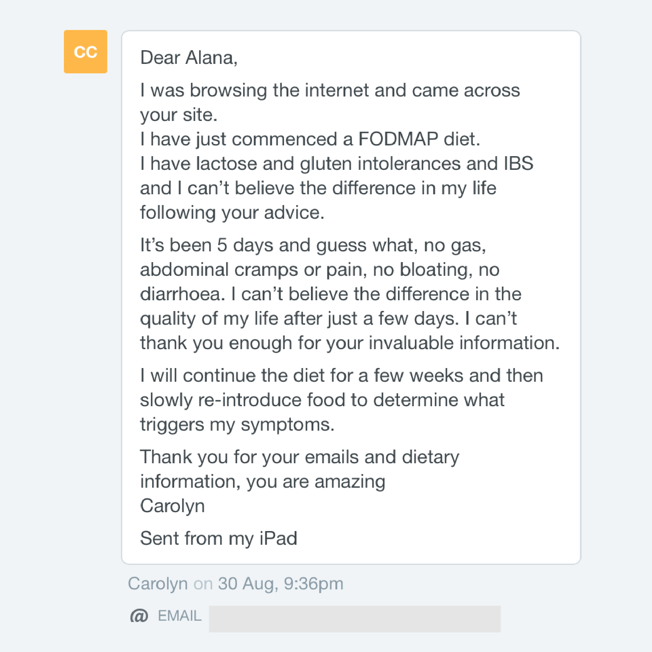Click the Carolyn signature inside the message
The image size is (652, 652).
[x=172, y=506]
